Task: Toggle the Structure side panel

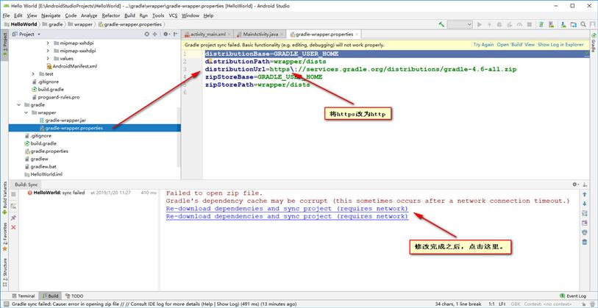Action: 4,272
